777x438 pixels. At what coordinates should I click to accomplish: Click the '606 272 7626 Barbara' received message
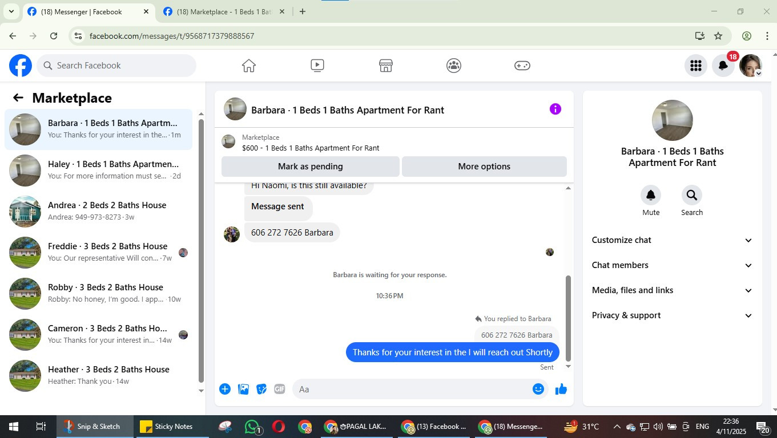click(x=292, y=233)
